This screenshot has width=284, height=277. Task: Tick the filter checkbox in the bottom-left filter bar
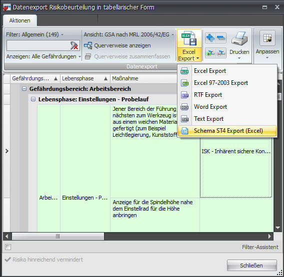click(8, 247)
